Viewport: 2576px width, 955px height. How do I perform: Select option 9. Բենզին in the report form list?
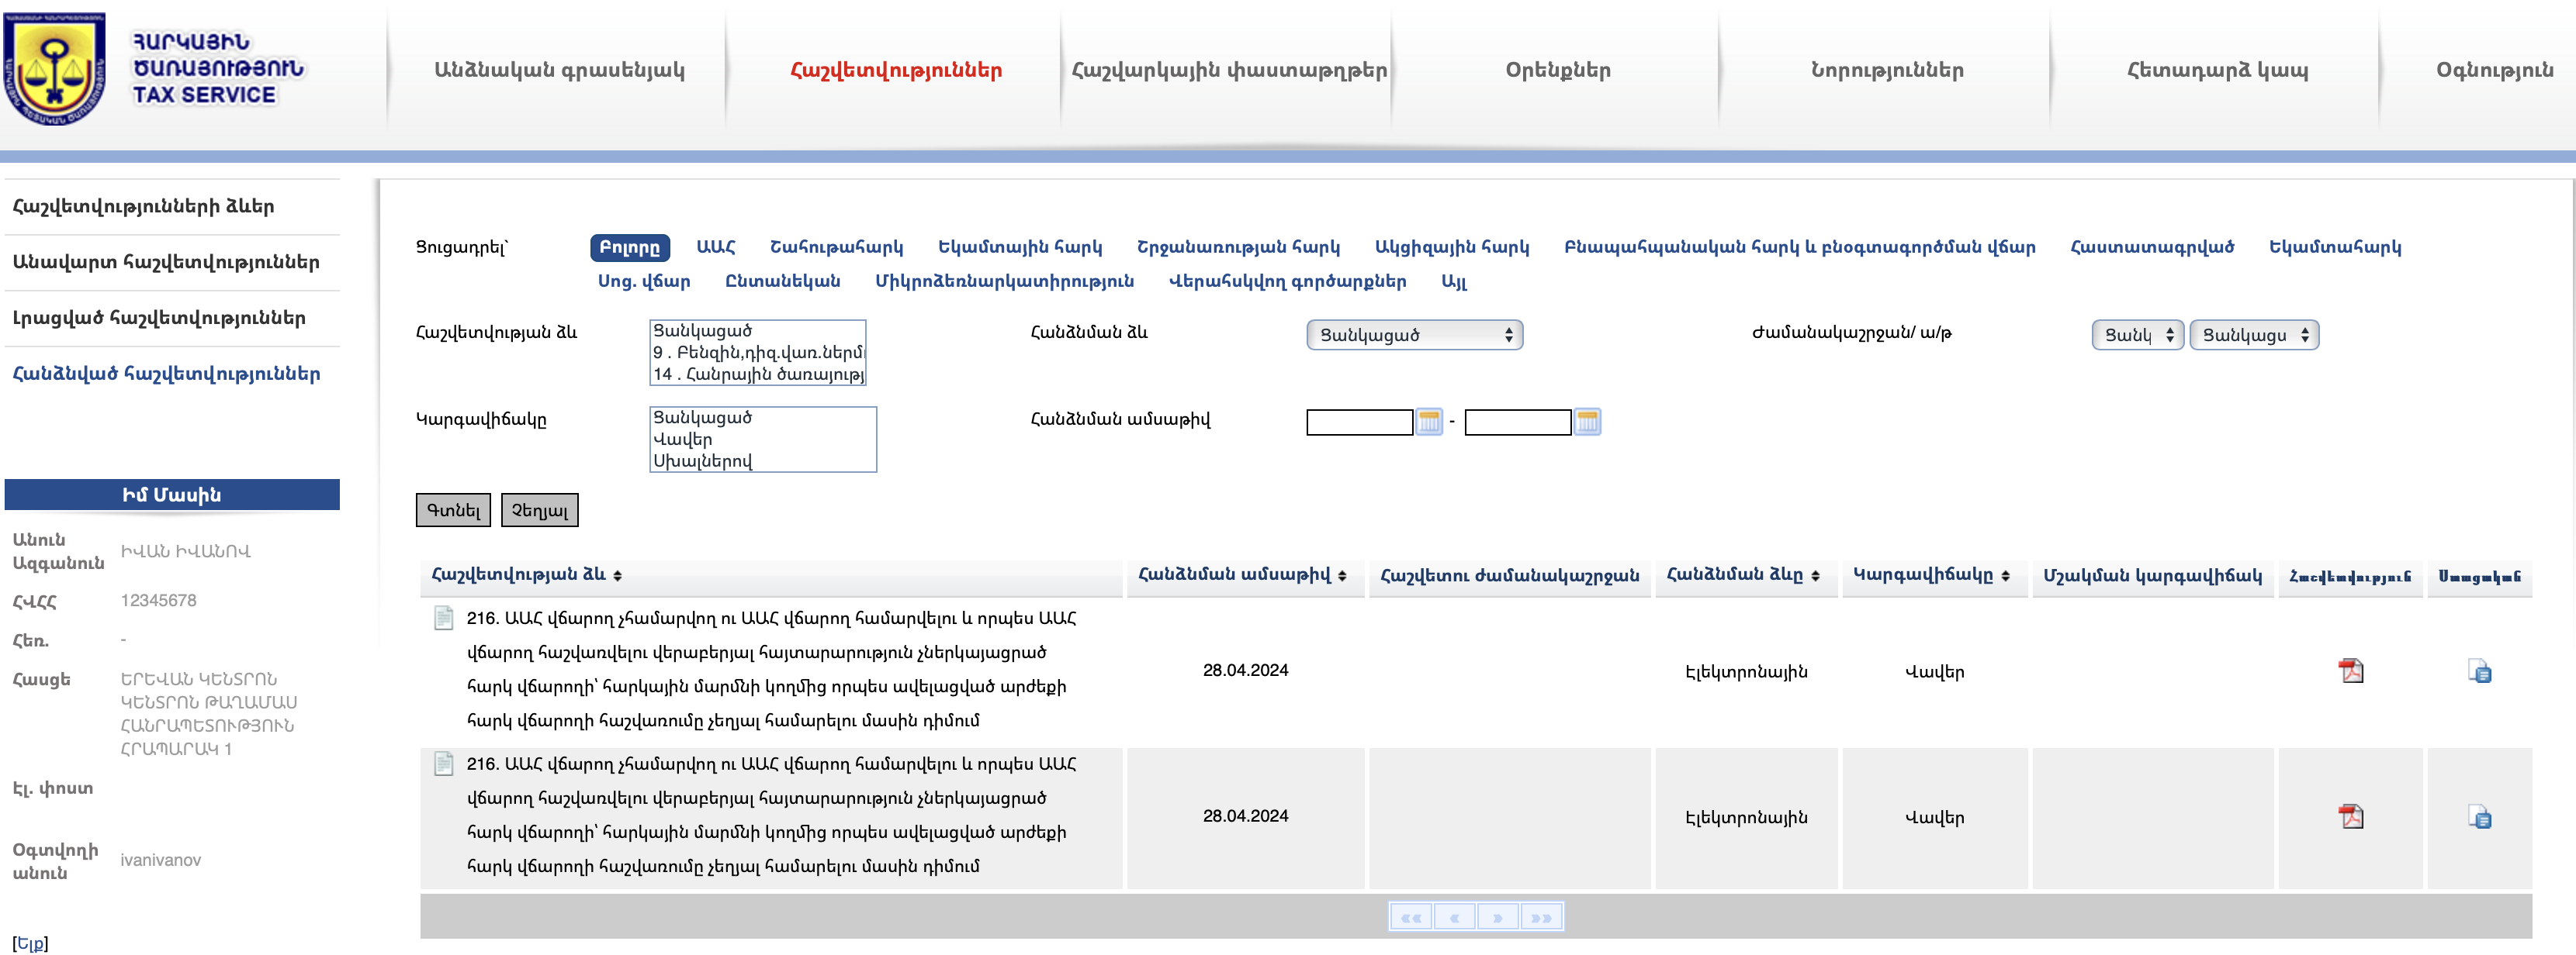tap(757, 353)
